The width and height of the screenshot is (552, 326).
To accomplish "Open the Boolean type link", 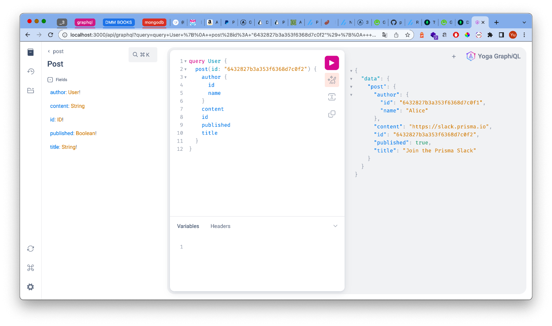I will pyautogui.click(x=86, y=133).
